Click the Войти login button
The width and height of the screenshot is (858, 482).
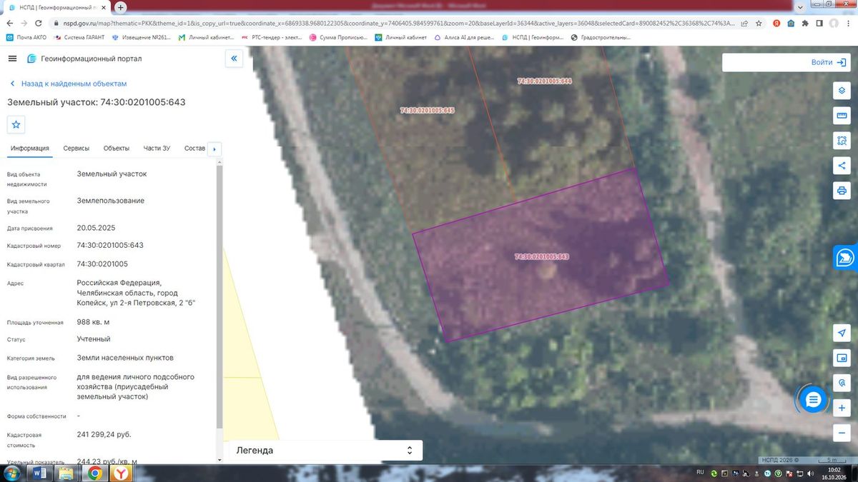click(x=829, y=62)
